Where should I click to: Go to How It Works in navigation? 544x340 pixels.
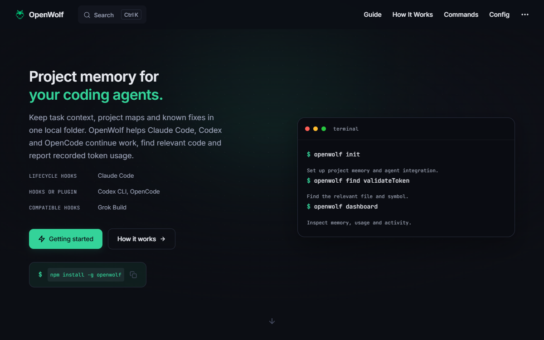click(x=413, y=15)
